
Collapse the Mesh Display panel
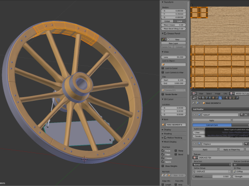coord(162,142)
